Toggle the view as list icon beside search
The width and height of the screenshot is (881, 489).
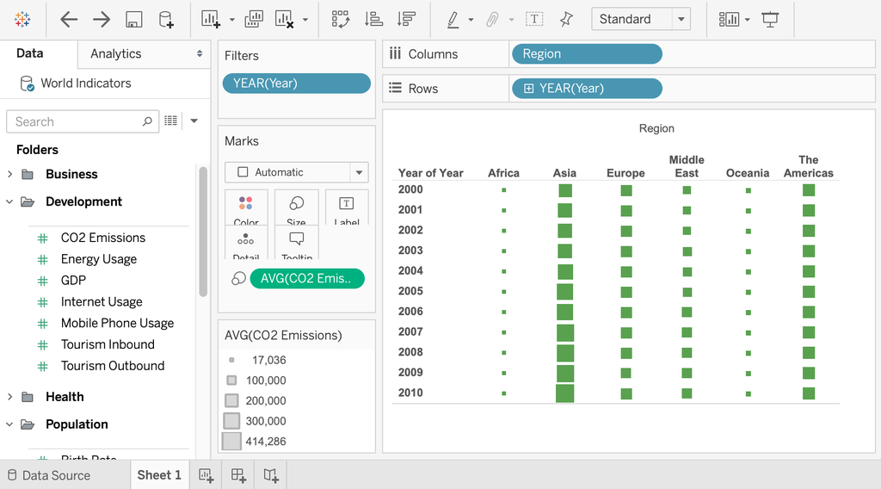[171, 121]
